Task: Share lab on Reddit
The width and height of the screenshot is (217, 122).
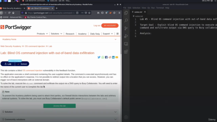Action: [110, 57]
